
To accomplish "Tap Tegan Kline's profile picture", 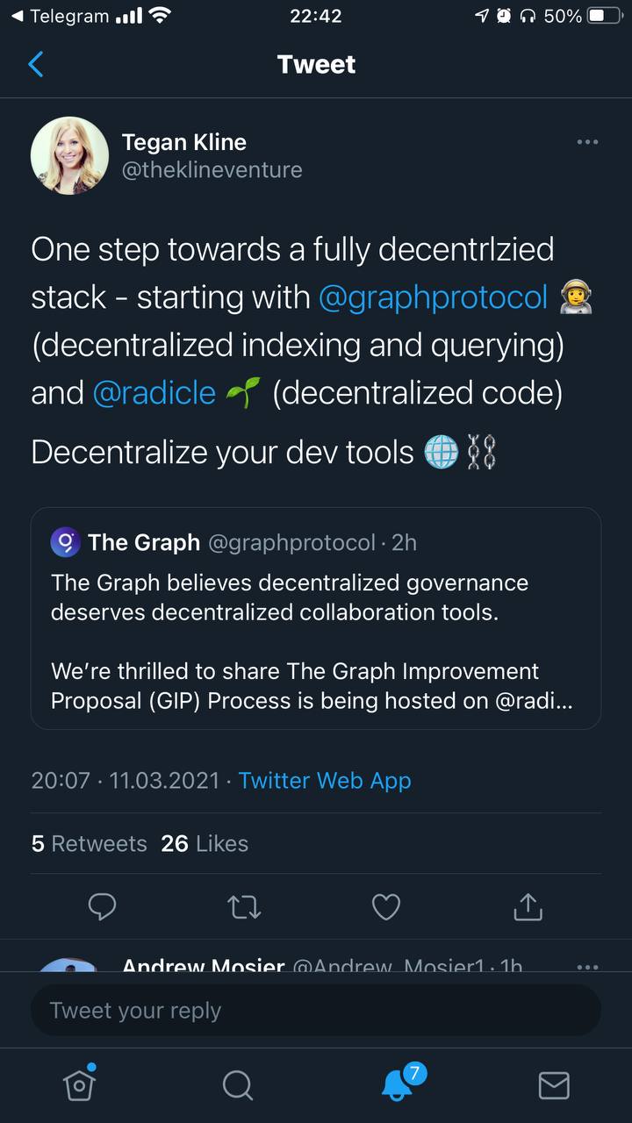I will (x=70, y=155).
